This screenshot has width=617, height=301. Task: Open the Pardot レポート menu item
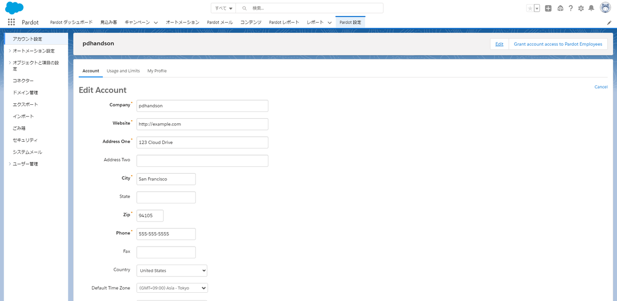coord(284,22)
